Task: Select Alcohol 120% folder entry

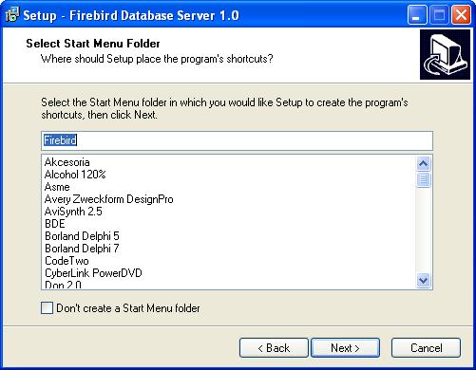Action: coord(75,175)
